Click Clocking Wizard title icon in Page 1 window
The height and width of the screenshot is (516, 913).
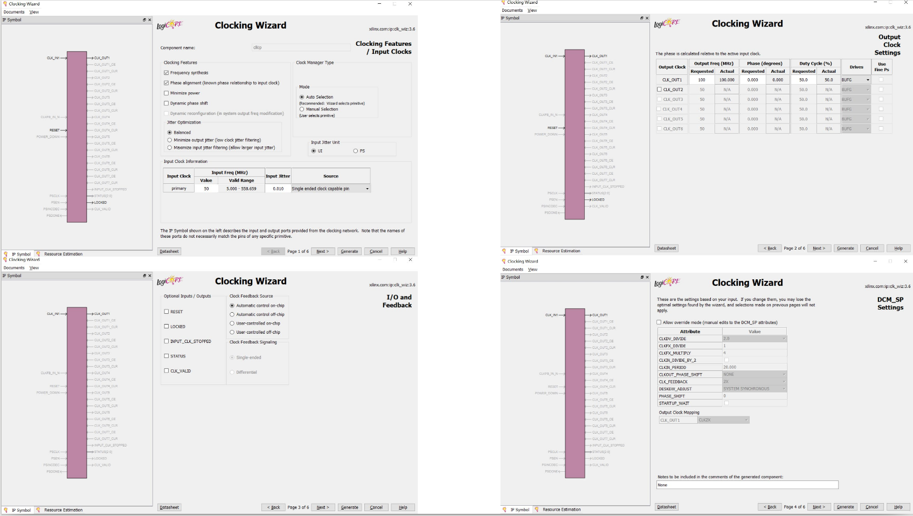(x=5, y=4)
